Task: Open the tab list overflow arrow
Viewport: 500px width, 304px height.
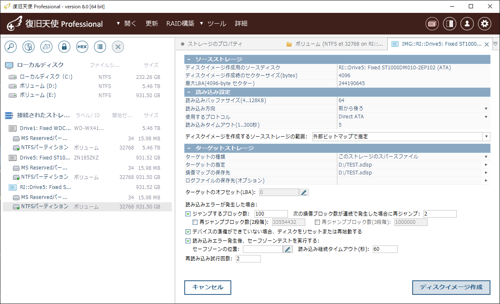Action: 495,44
